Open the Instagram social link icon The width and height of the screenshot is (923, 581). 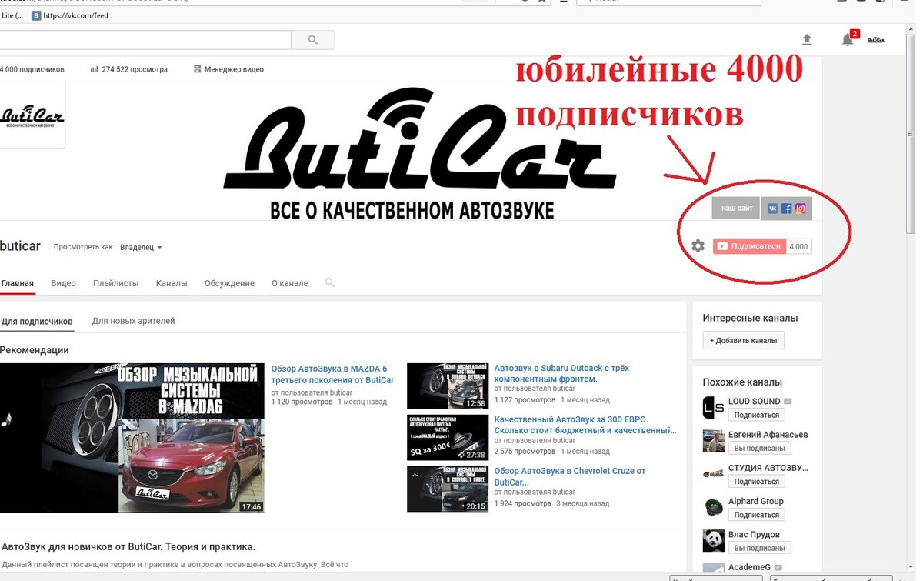point(800,209)
